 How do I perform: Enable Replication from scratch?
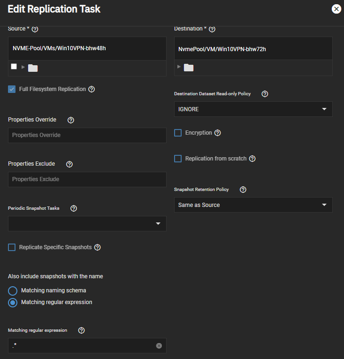(178, 159)
